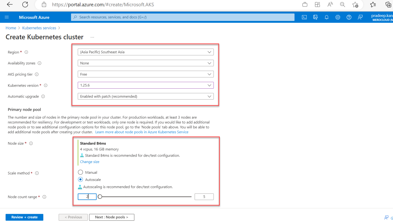Click Review + create button
Screen dimensions: 393x223
point(24,217)
